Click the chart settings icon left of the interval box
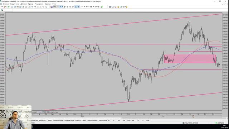Image resolution: width=229 pixels, height=129 pixels. 52,7
